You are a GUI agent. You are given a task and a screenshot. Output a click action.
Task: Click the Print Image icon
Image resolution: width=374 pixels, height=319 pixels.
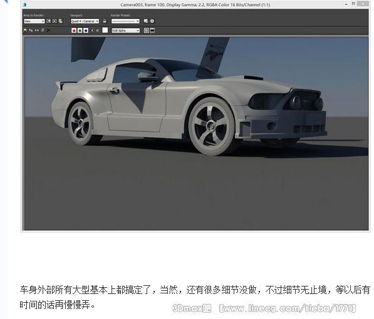click(43, 31)
